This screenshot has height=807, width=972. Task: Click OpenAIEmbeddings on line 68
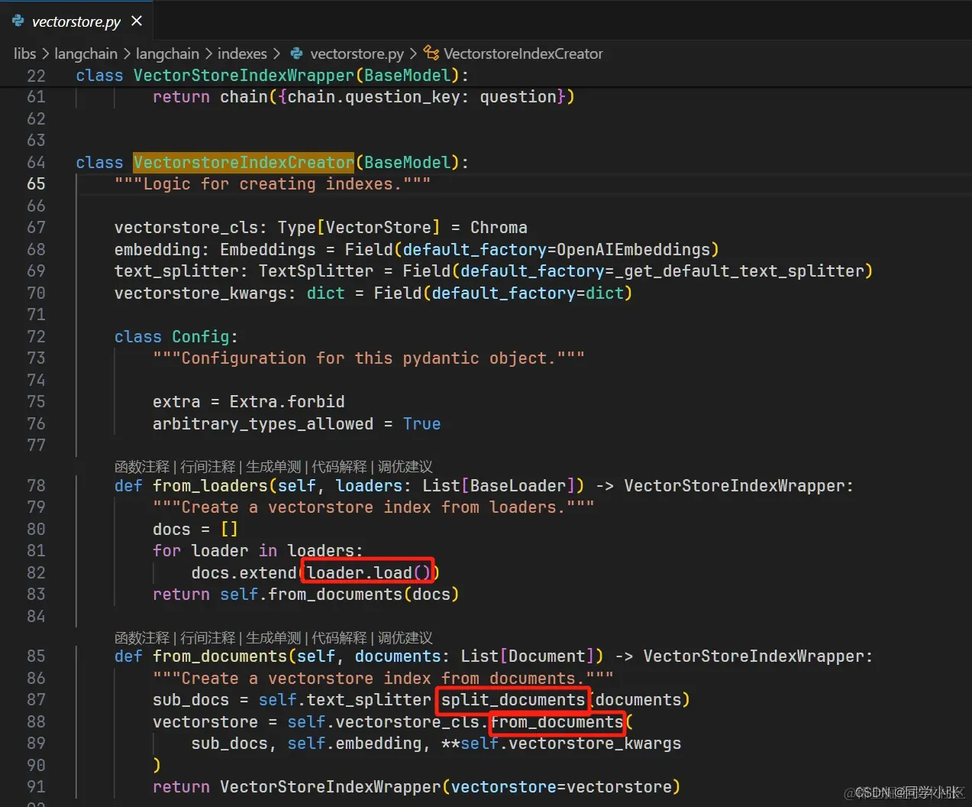tap(633, 250)
